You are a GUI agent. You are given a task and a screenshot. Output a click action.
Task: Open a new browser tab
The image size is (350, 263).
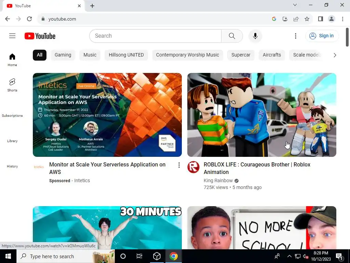pos(92,6)
